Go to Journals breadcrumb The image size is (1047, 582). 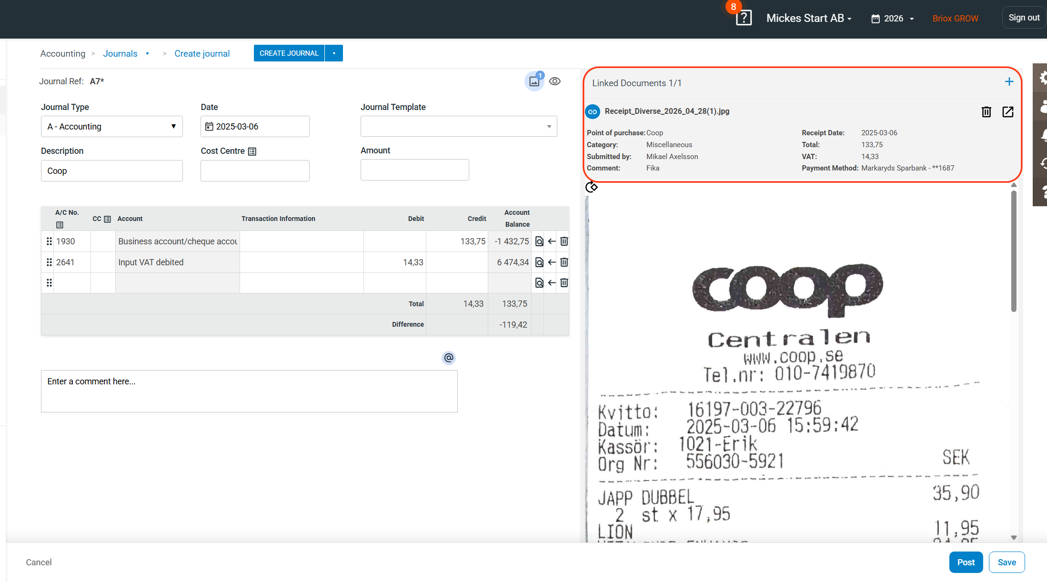120,54
